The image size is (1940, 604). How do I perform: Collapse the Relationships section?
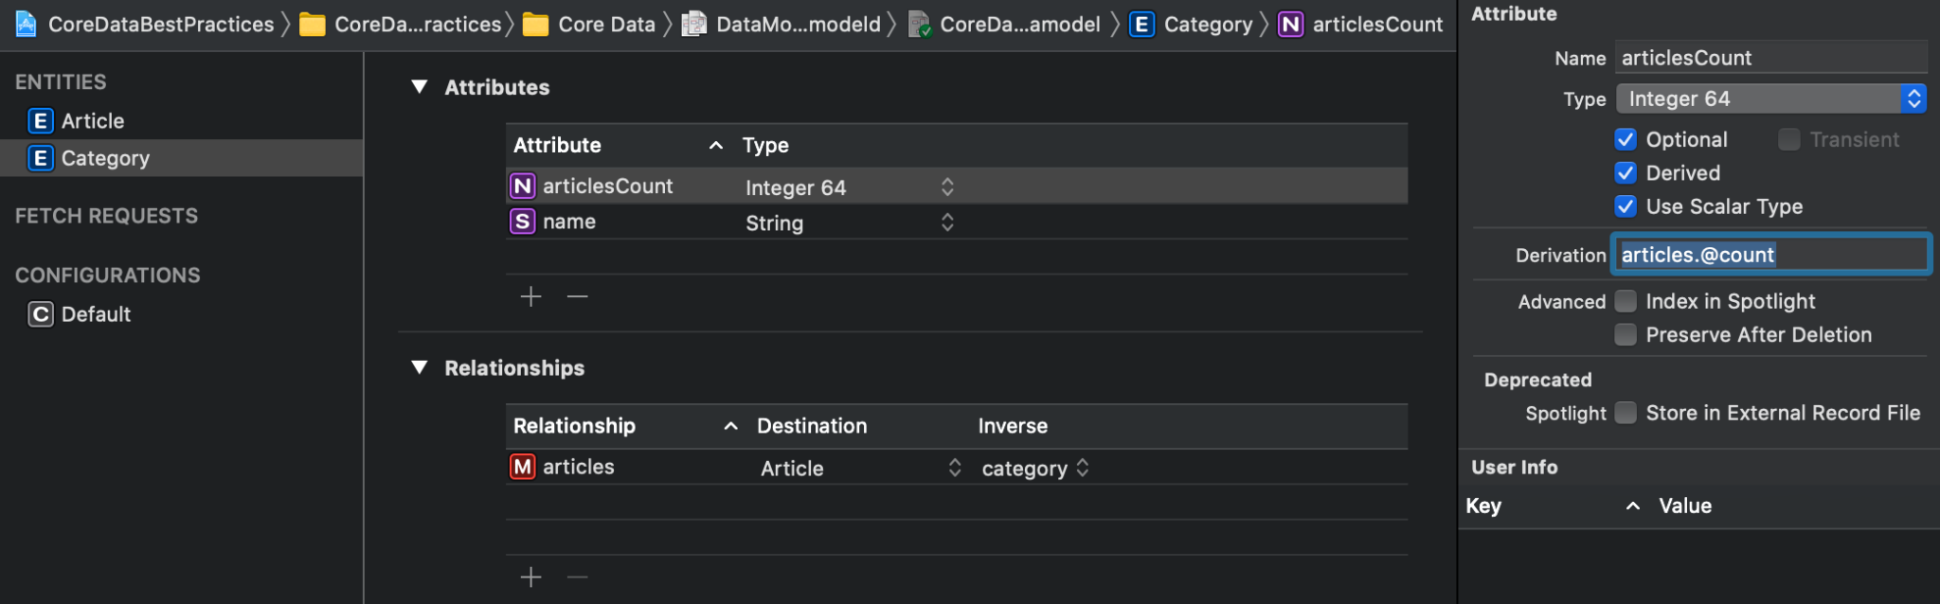[420, 367]
